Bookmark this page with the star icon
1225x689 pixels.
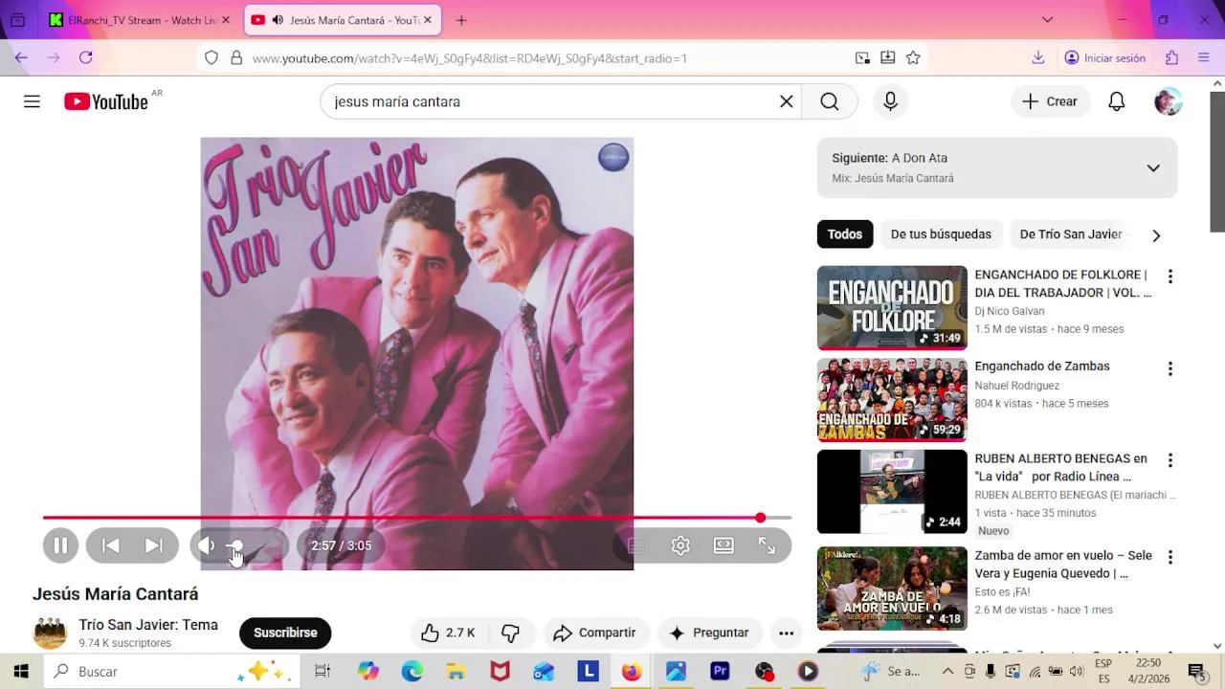coord(913,58)
